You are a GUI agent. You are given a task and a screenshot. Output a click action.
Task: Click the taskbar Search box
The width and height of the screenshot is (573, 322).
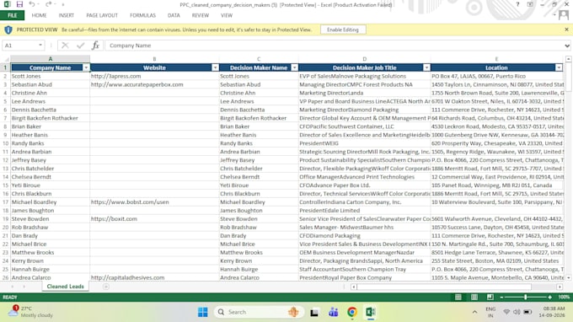259,312
